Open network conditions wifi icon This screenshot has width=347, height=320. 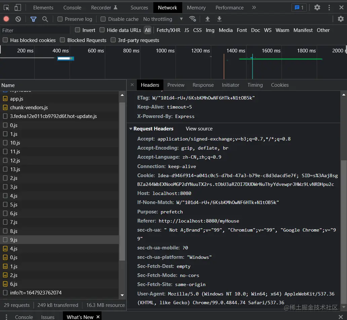click(x=192, y=19)
